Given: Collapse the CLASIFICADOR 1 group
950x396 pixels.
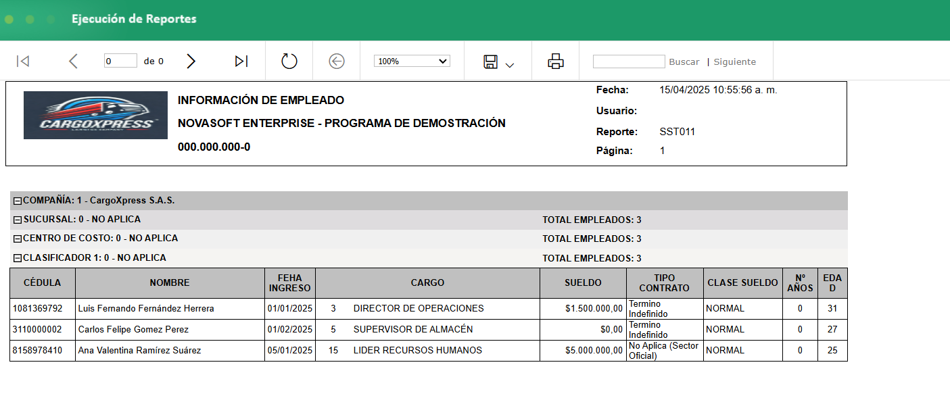Looking at the screenshot, I should (18, 258).
